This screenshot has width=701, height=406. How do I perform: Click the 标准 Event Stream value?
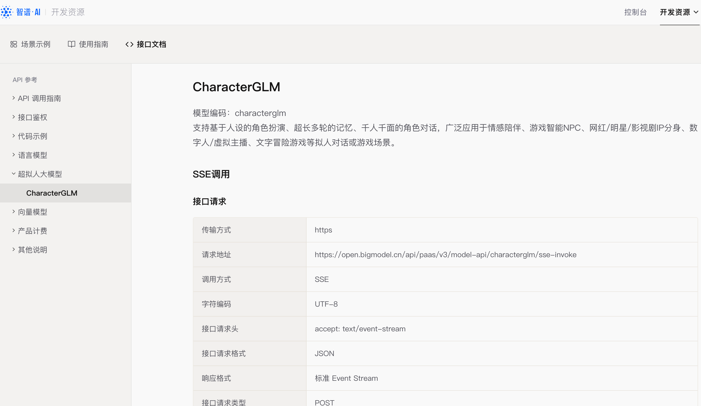coord(346,378)
